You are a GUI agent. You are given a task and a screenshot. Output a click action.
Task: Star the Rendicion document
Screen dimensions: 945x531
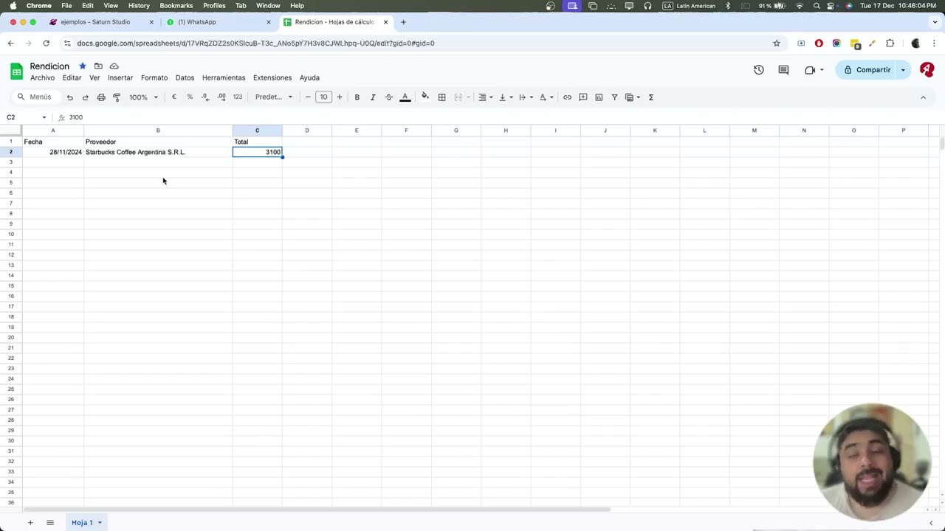(x=83, y=66)
